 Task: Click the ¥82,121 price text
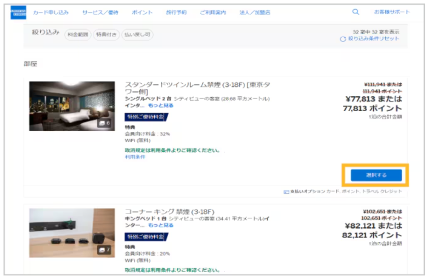[x=374, y=226]
